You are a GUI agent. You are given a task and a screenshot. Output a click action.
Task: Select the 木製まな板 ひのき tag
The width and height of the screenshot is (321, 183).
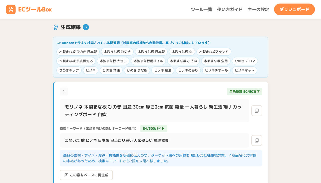pyautogui.click(x=117, y=52)
